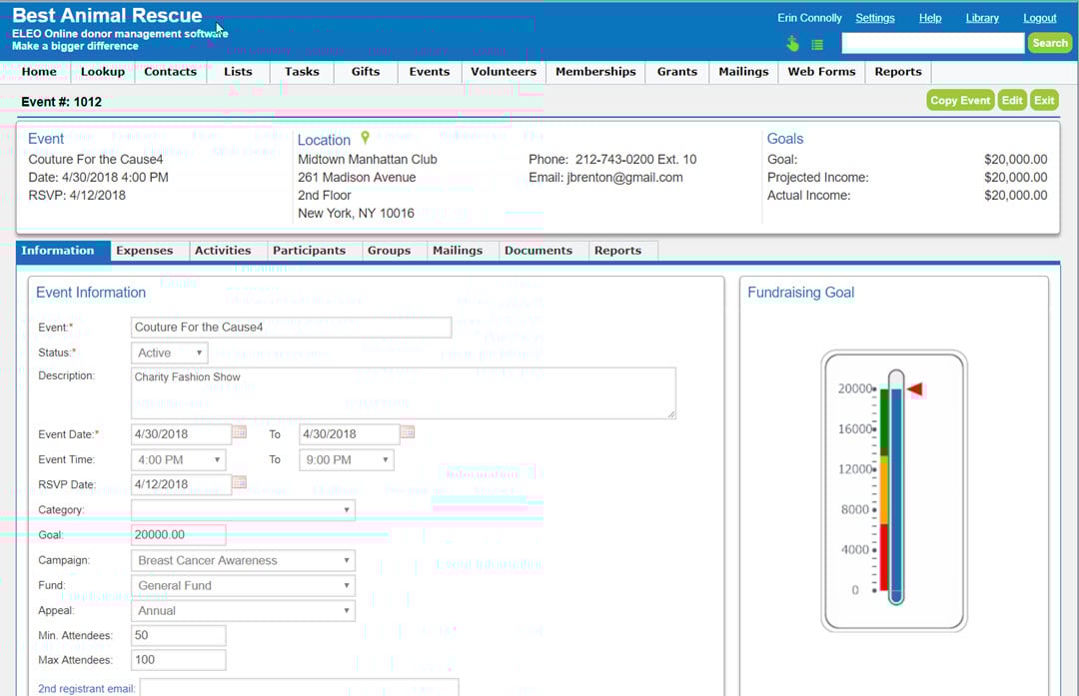This screenshot has width=1079, height=696.
Task: Click the Logout link
Action: coord(1039,18)
